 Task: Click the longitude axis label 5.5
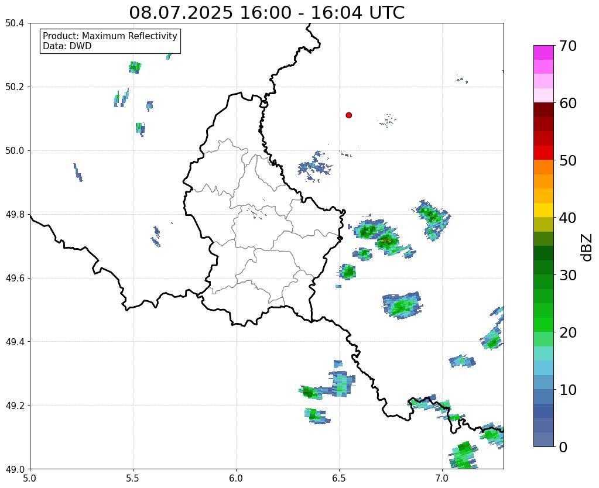[133, 479]
